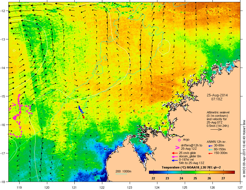Click the 'Altimetric sealevel' text
Screen dimensions: 246x190
coord(218,113)
